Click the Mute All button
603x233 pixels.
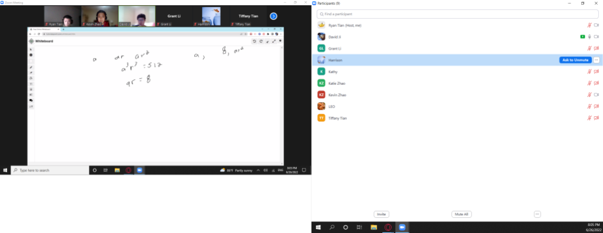click(461, 214)
